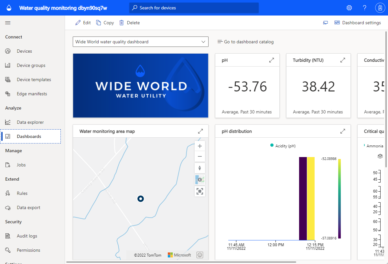Click map zoom in plus button

(x=200, y=146)
